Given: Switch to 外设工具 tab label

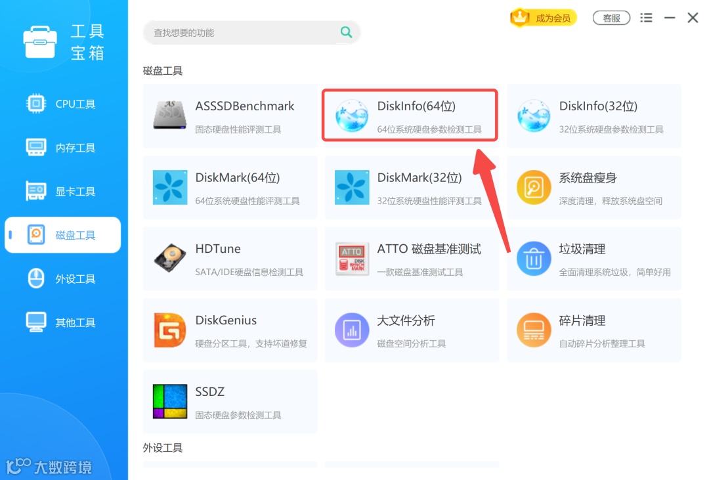Looking at the screenshot, I should 75,279.
